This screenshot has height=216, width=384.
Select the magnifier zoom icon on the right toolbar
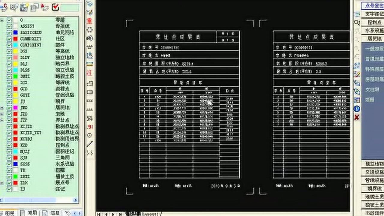(356, 22)
